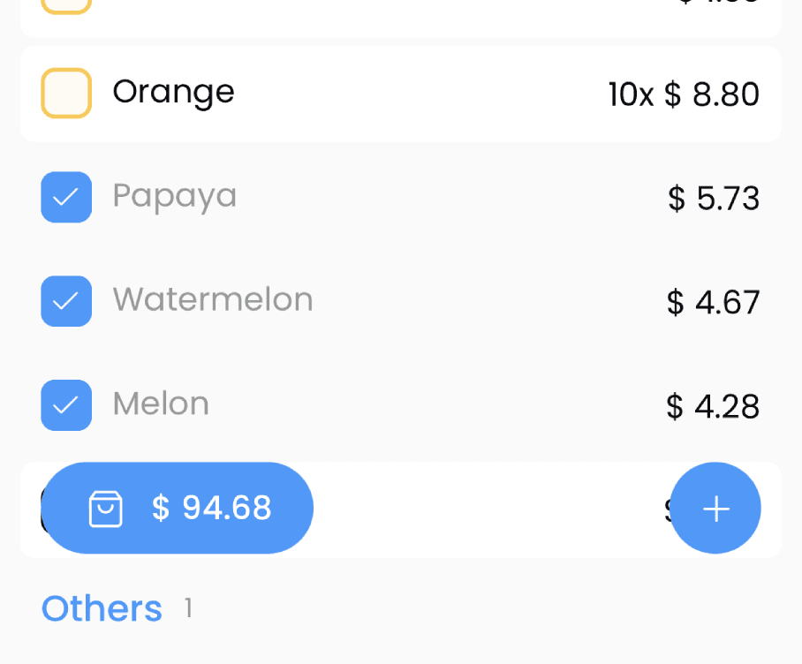This screenshot has width=802, height=664.
Task: Open the $ 94.68 total button
Action: click(x=177, y=508)
